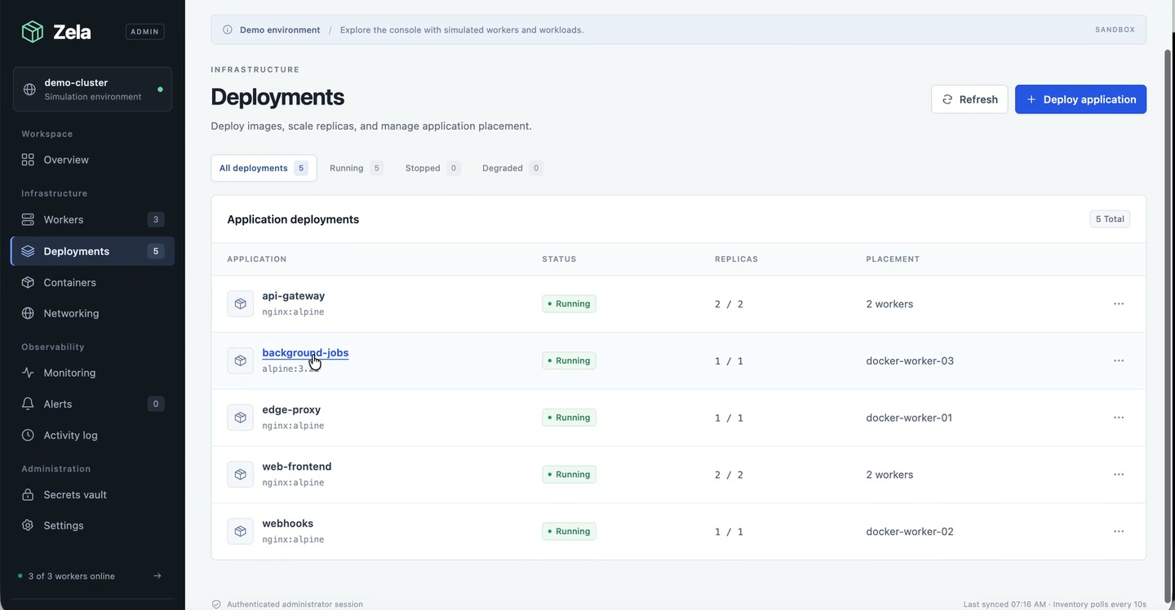Screen dimensions: 1175x610
Task: Open actions menu for api-gateway row
Action: click(x=1119, y=303)
